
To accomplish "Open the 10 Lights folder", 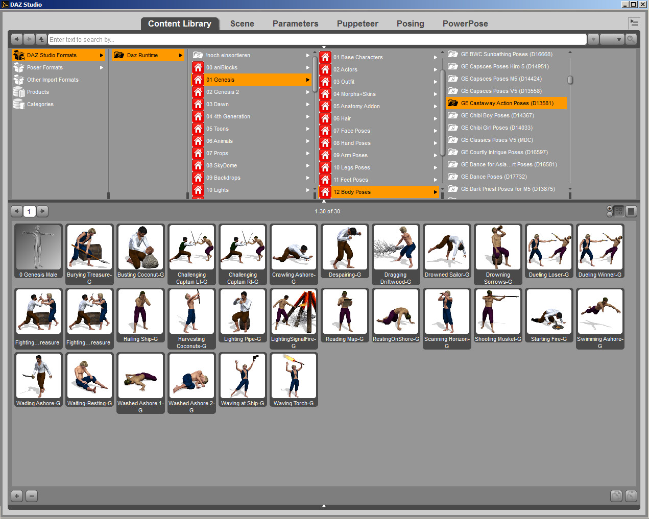I will coord(251,190).
